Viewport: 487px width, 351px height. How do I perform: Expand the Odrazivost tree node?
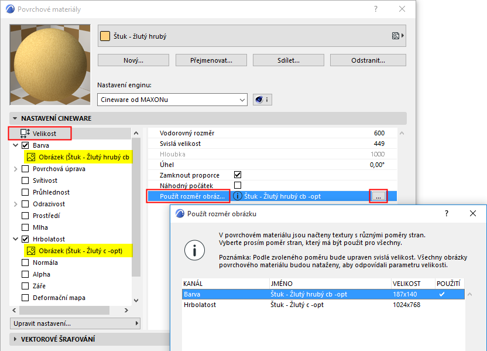[15, 204]
